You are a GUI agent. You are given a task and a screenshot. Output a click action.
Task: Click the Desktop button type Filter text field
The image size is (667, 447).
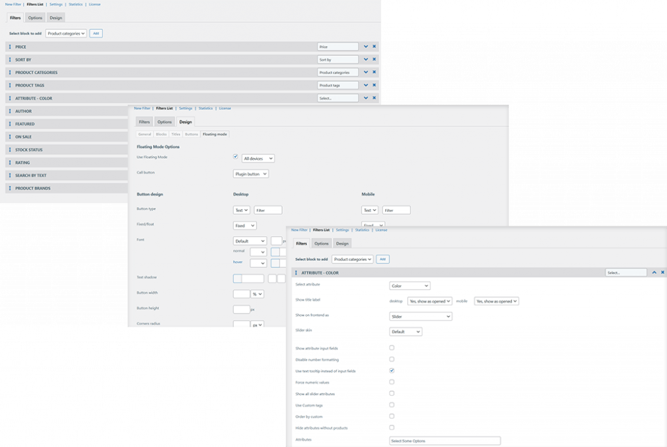[268, 210]
